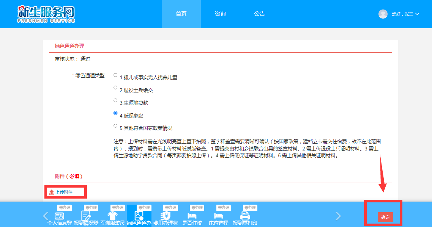
Task: Click the 上传附件 upload link
Action: (64, 192)
